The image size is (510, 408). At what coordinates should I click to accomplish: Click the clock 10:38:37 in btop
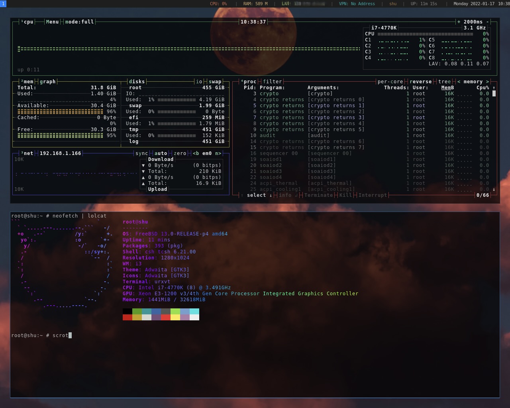(x=253, y=22)
